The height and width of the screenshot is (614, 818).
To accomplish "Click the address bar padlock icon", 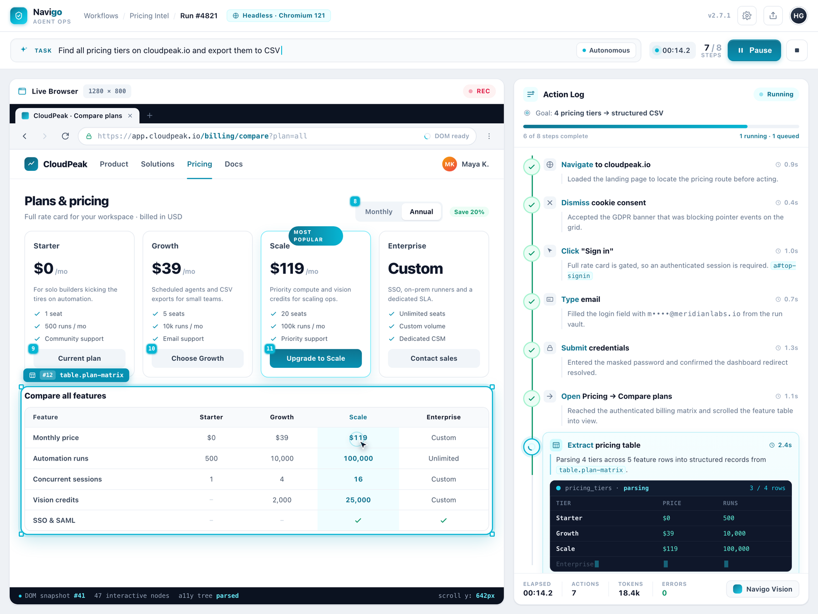I will pos(89,136).
